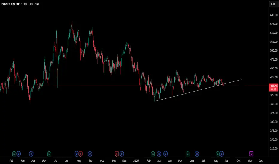Click the 300.00 price axis label
The height and width of the screenshot is (164, 279).
click(x=274, y=122)
